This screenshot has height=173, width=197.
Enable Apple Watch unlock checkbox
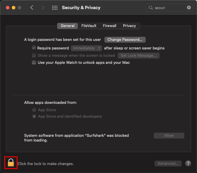pos(34,62)
